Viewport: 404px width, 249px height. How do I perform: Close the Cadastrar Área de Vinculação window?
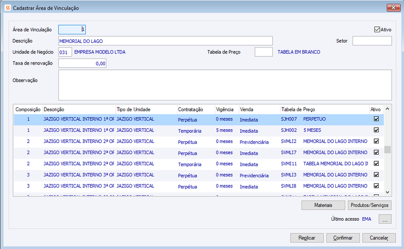click(393, 8)
